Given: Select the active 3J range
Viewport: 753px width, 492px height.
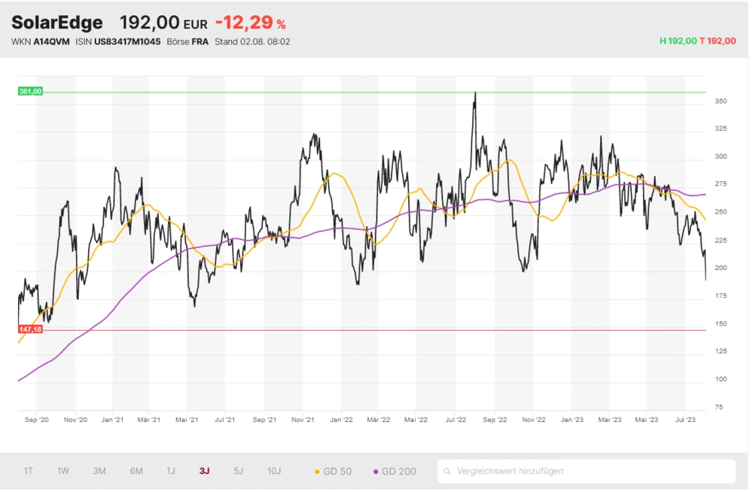Looking at the screenshot, I should pos(205,472).
